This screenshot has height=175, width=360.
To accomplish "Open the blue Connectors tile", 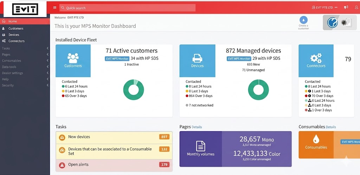I will pos(316,61).
